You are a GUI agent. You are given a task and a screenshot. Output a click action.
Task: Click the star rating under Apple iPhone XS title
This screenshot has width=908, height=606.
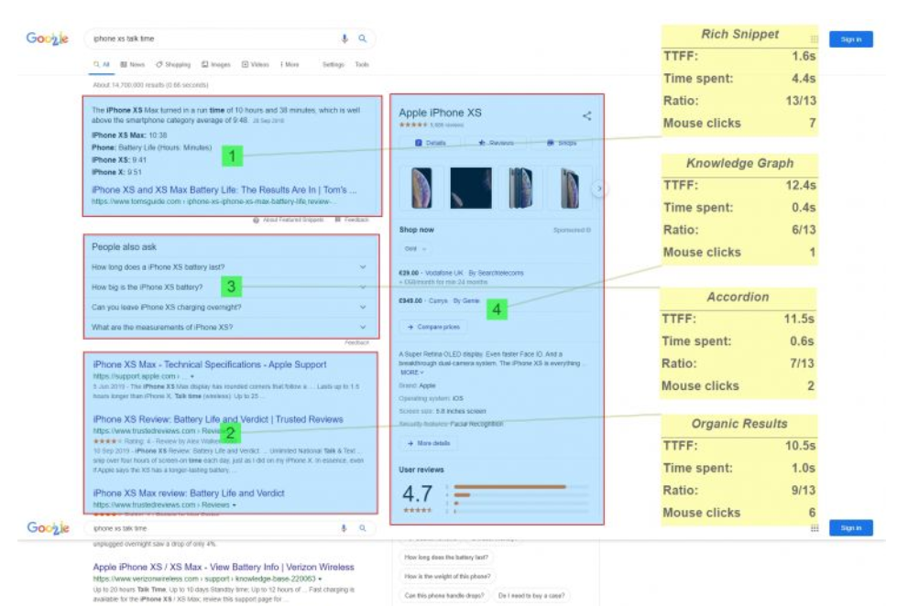[413, 125]
